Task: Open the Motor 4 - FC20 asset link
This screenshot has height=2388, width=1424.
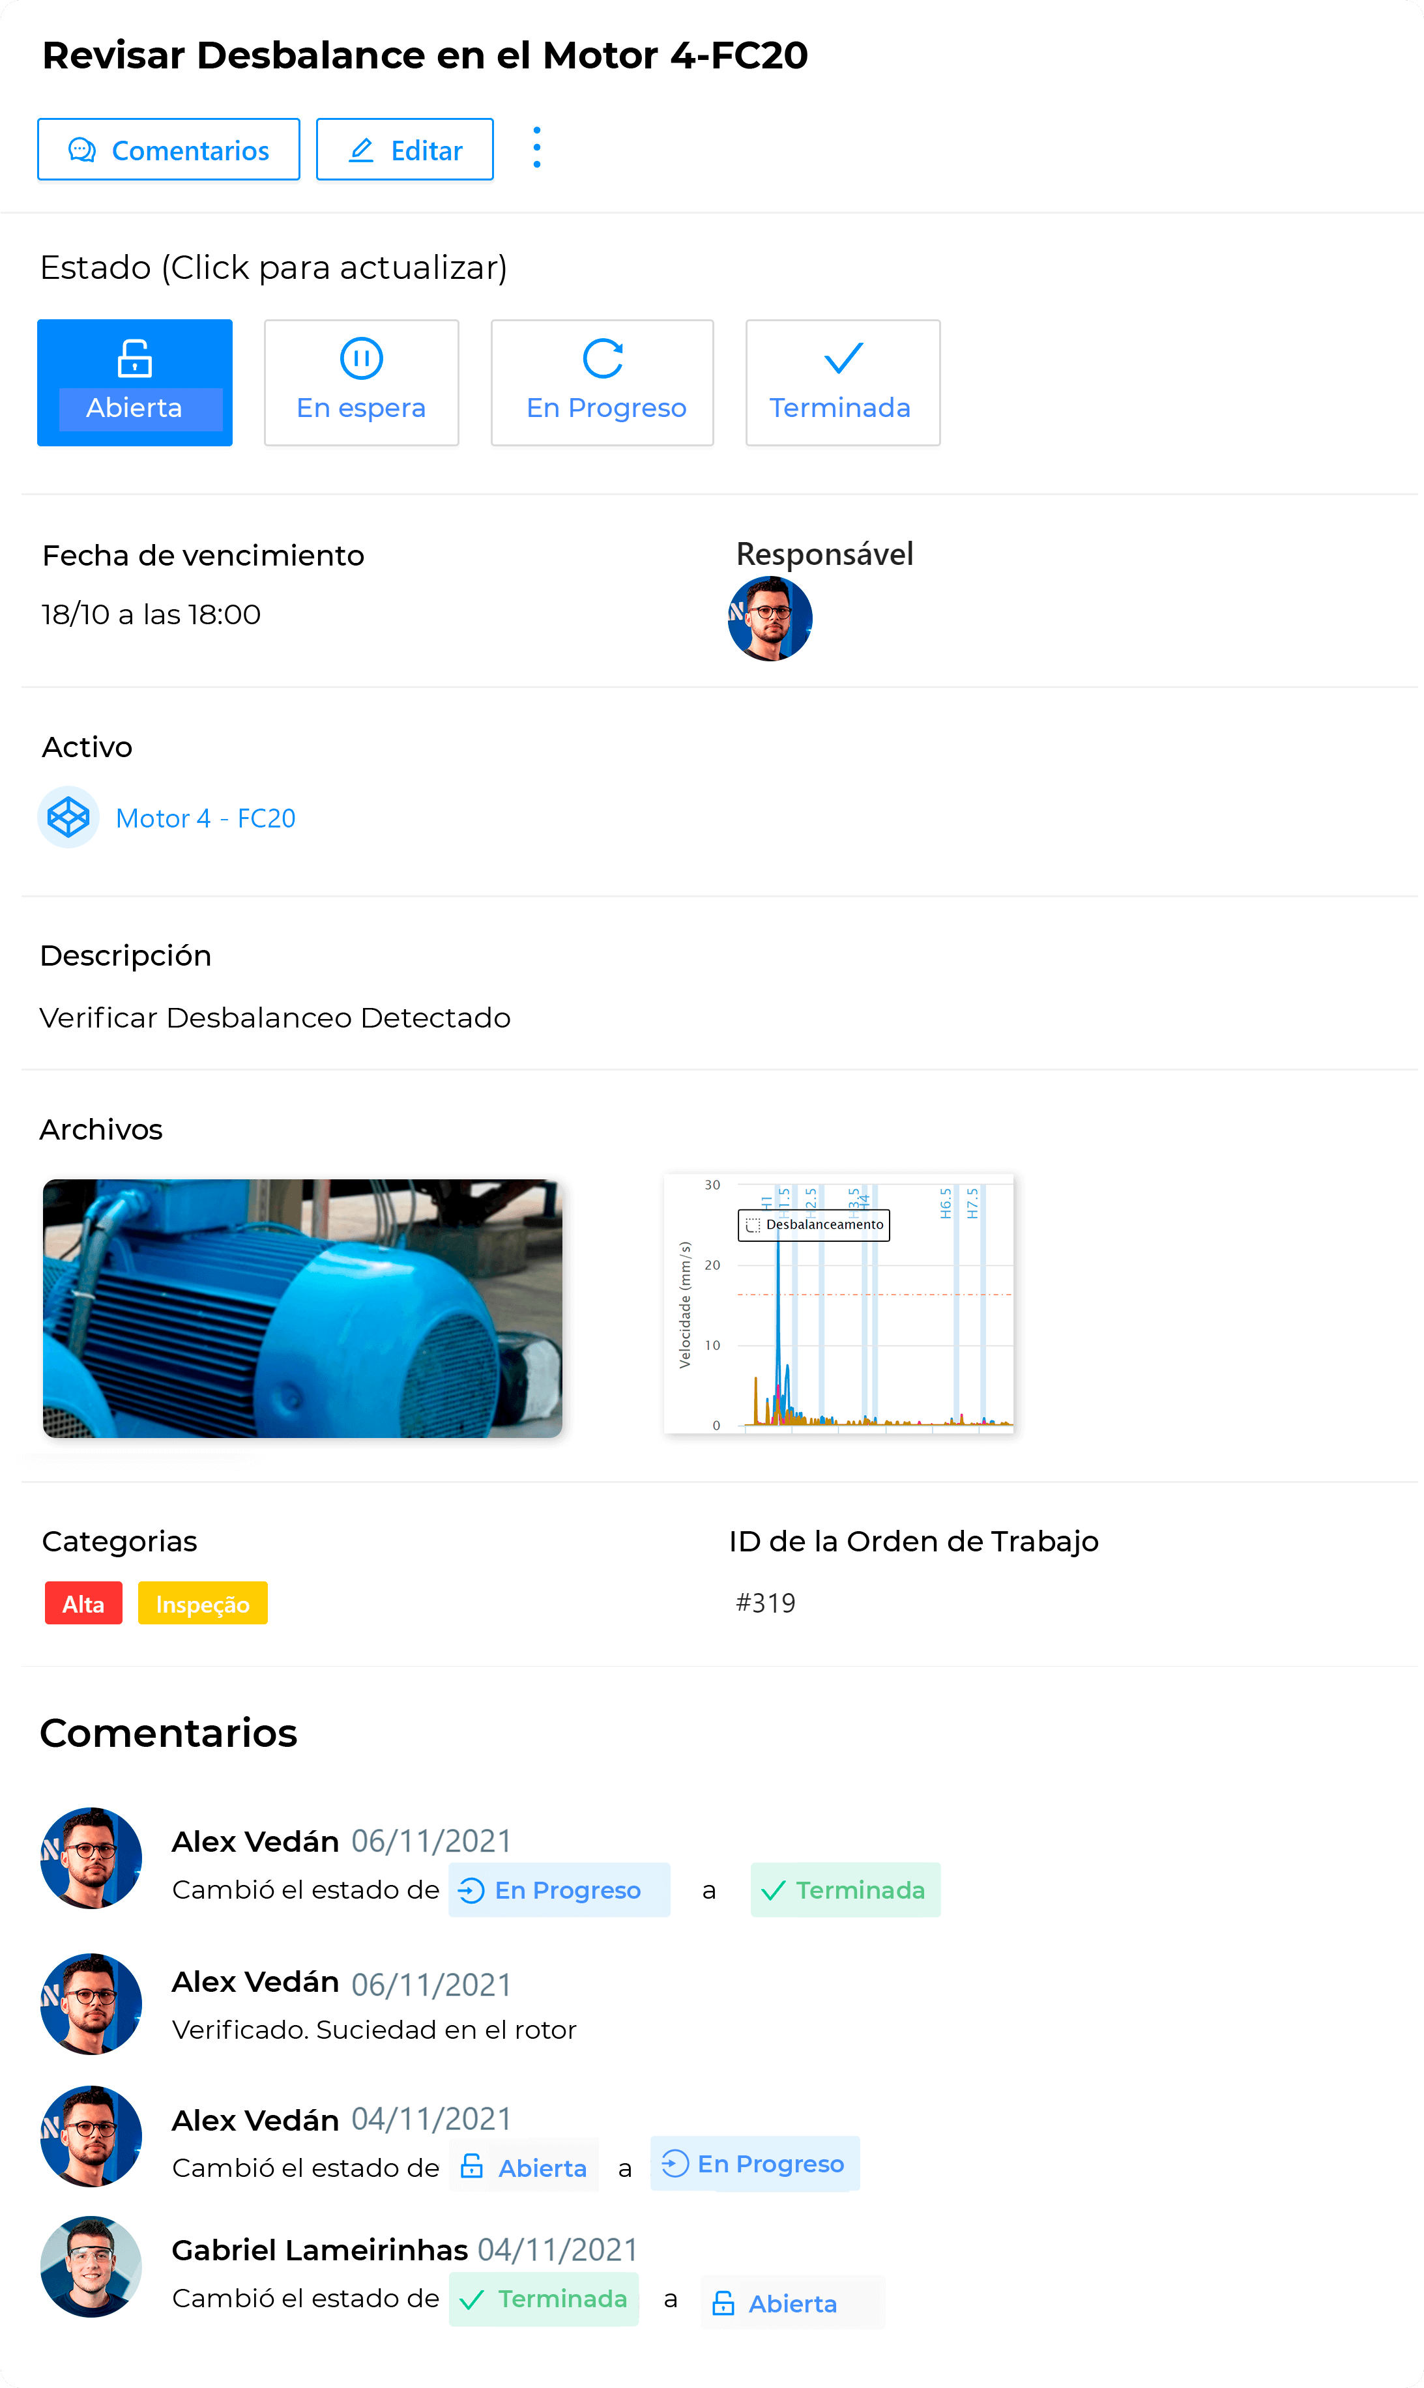Action: tap(205, 817)
